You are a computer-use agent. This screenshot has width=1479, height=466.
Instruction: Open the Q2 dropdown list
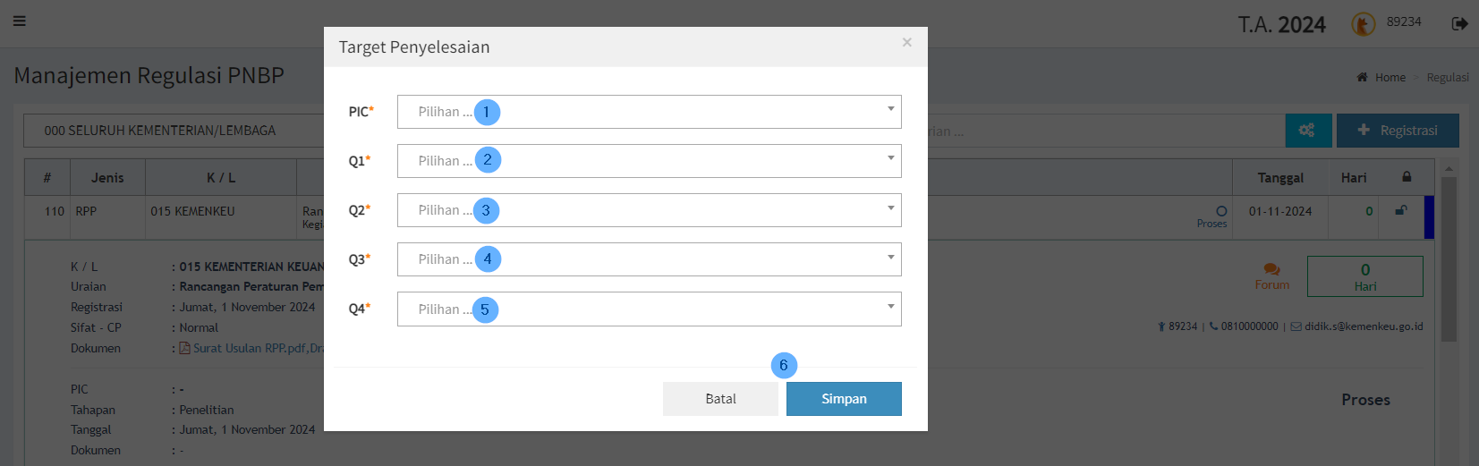(x=649, y=210)
